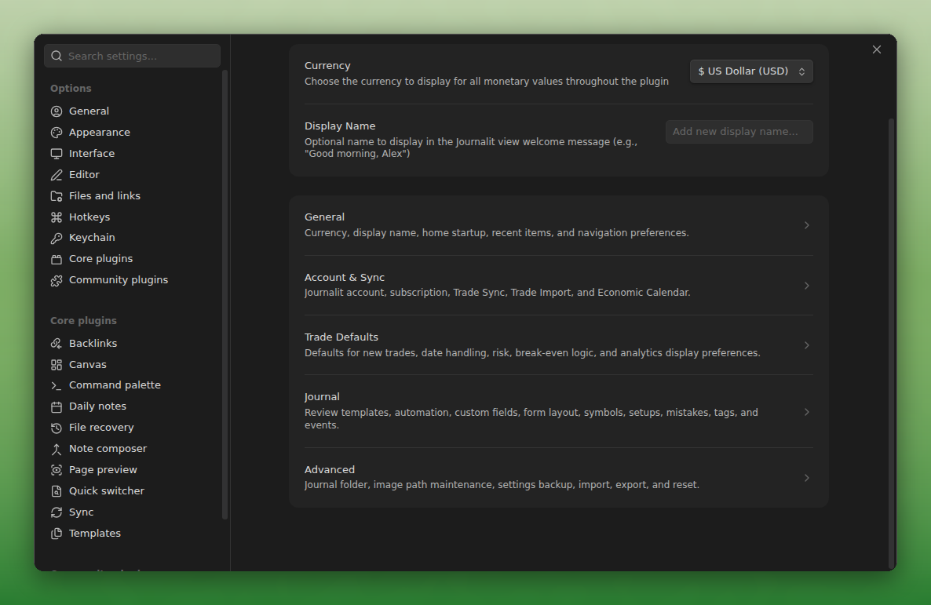Click the "Display Name" setting label
This screenshot has height=605, width=931.
tap(340, 126)
